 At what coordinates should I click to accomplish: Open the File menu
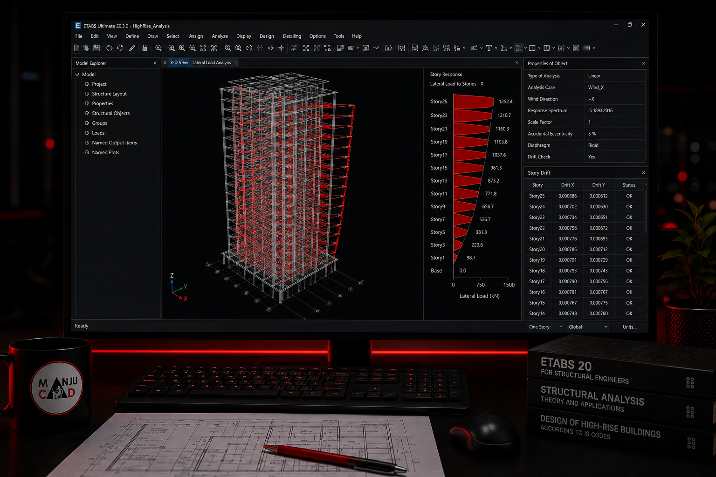[79, 36]
